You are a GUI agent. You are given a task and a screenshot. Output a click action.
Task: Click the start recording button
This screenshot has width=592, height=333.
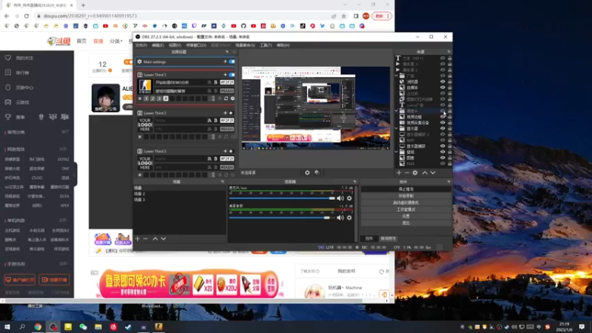406,195
